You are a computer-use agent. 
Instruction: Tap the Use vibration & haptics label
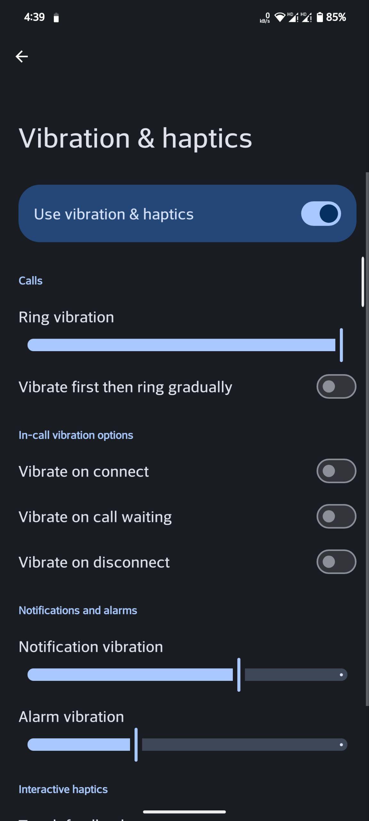(x=114, y=214)
